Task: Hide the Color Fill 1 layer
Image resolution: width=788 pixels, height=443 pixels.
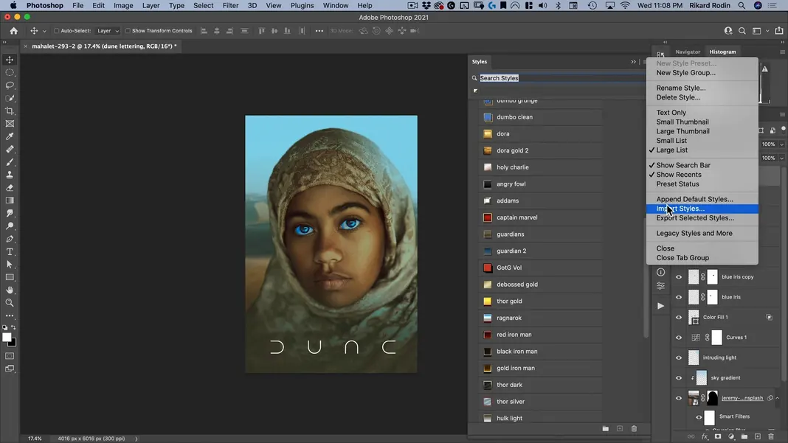Action: point(679,317)
